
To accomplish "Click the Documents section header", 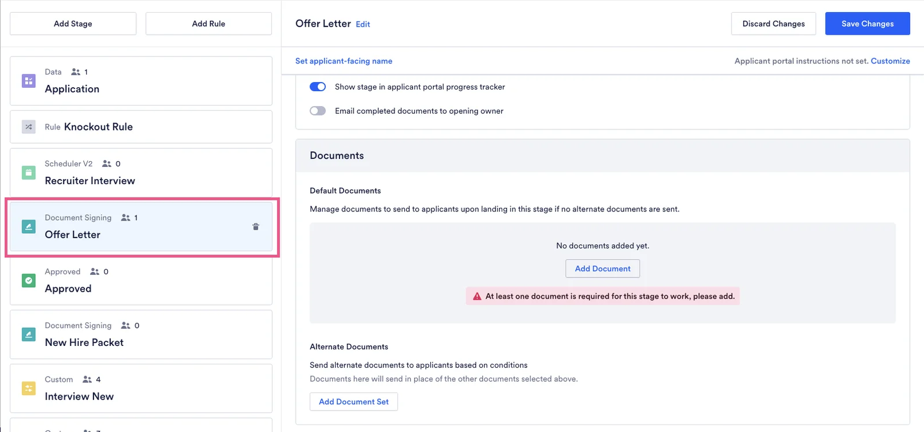I will [x=602, y=155].
